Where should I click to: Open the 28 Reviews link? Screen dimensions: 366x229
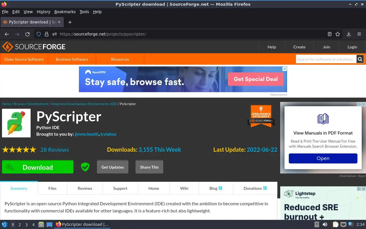[54, 150]
